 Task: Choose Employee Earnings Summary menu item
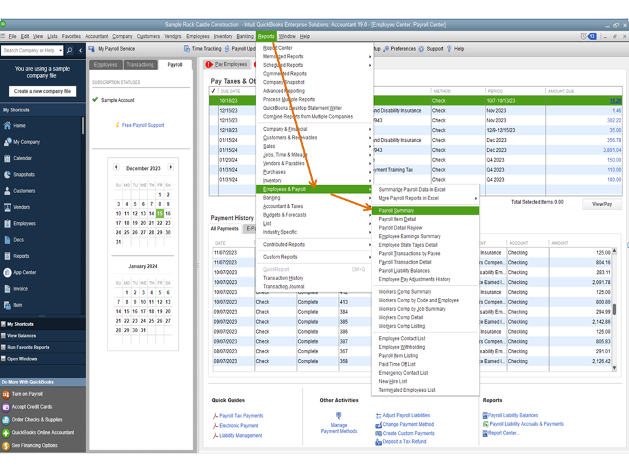coord(426,236)
